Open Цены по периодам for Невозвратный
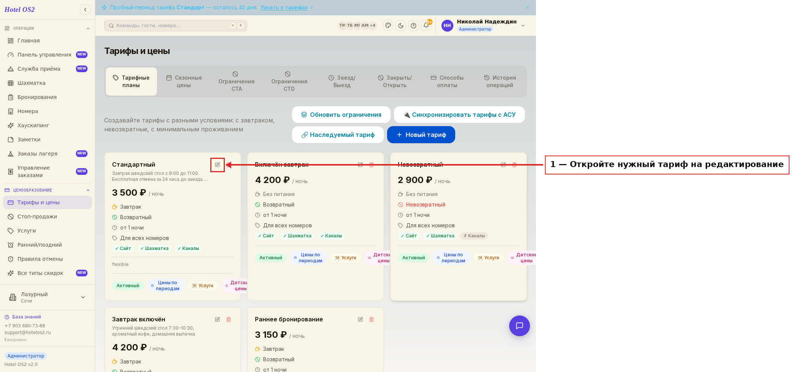This screenshot has height=372, width=798. (451, 258)
